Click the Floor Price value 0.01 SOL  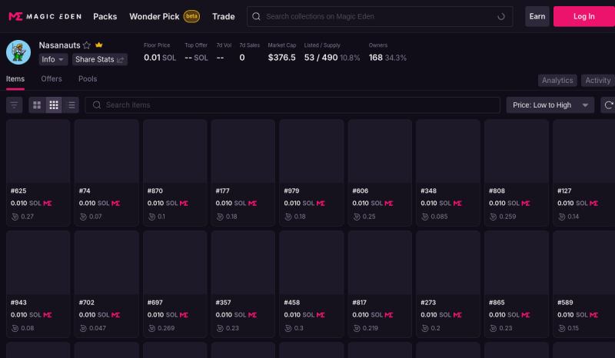160,58
